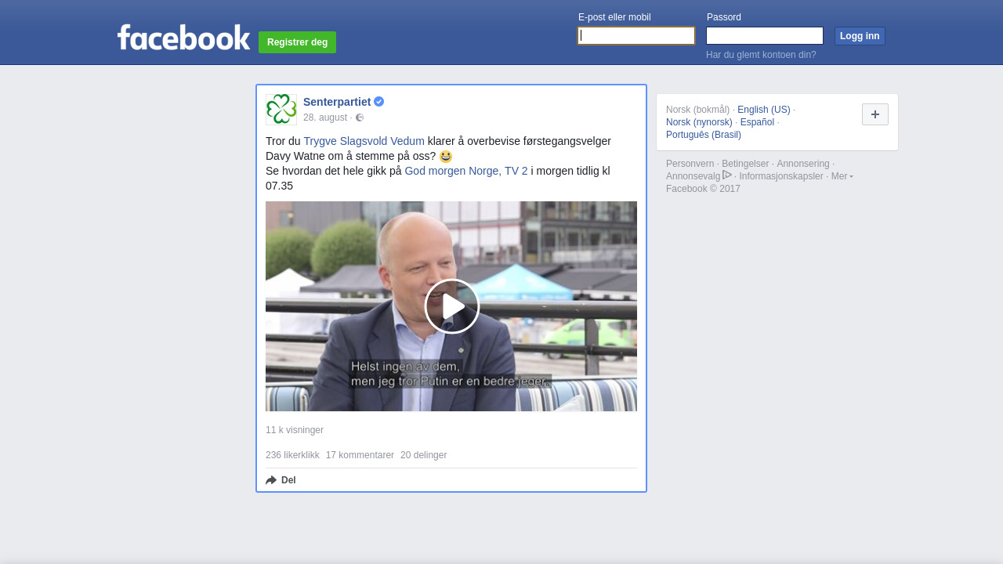The width and height of the screenshot is (1003, 564).
Task: Switch language to Norsk (nynorsk)
Action: tap(699, 122)
